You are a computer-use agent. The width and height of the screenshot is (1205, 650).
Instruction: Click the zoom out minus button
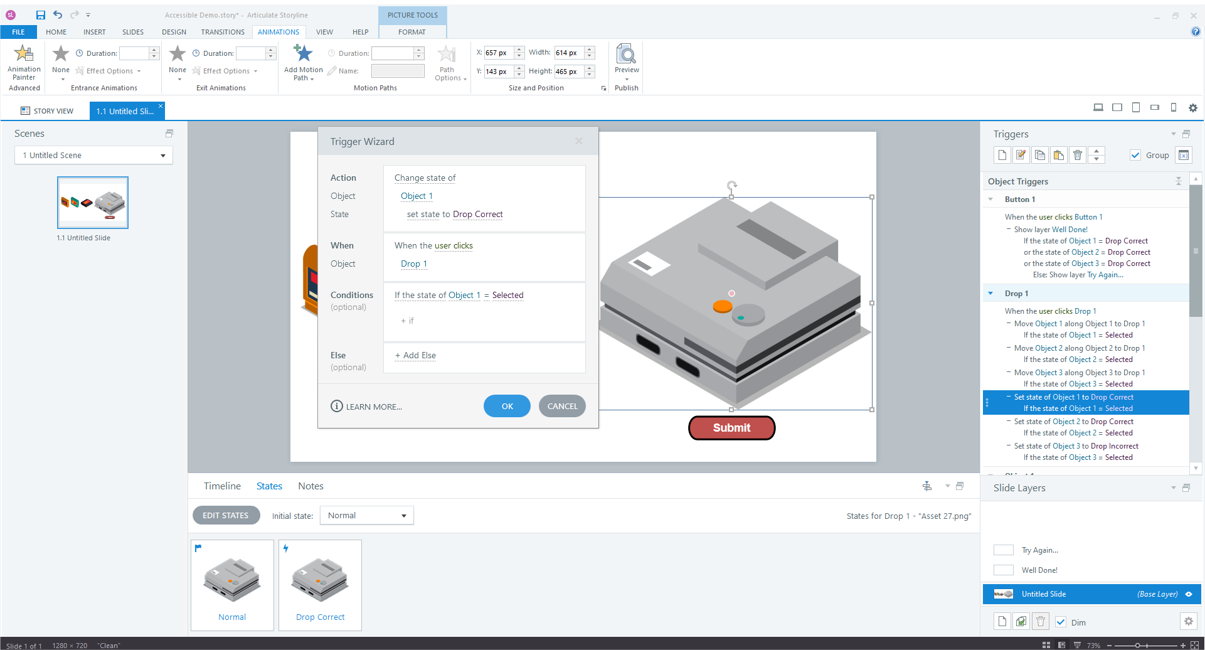point(1109,645)
